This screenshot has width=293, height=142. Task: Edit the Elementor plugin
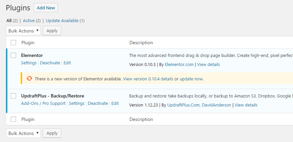[x=67, y=63]
